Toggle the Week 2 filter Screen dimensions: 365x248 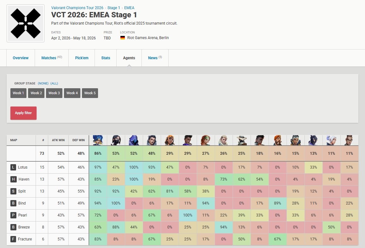[36, 93]
